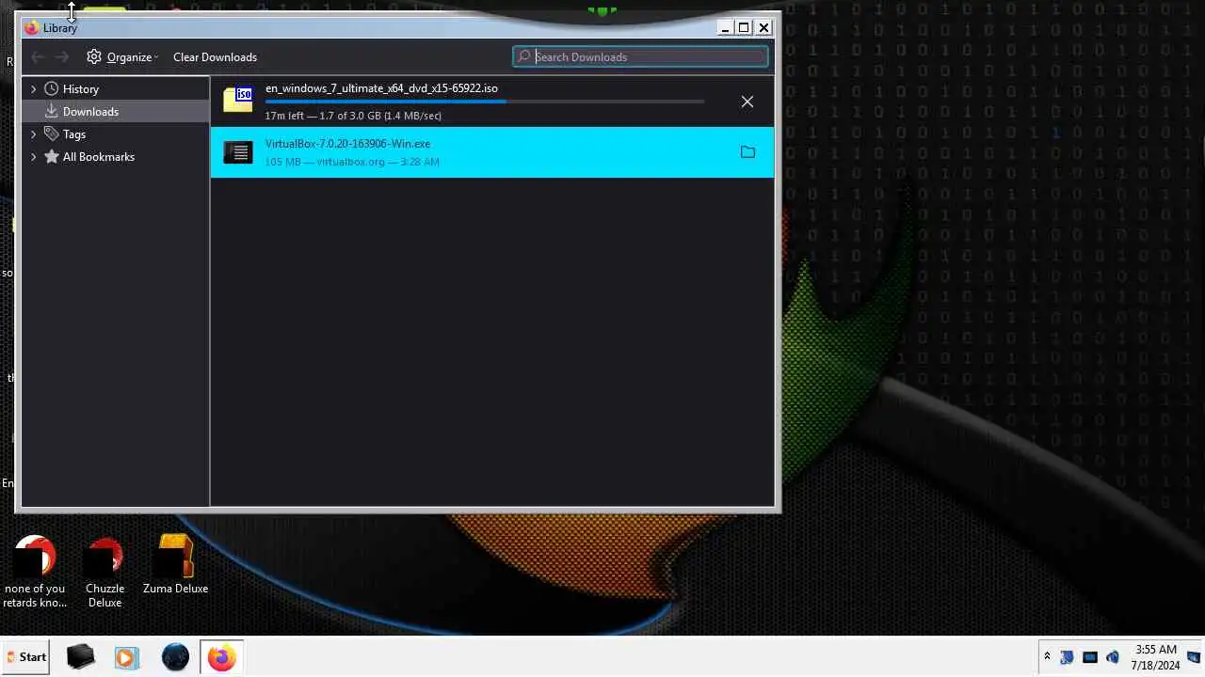Open the dark globe browser taskbar icon

(x=175, y=657)
